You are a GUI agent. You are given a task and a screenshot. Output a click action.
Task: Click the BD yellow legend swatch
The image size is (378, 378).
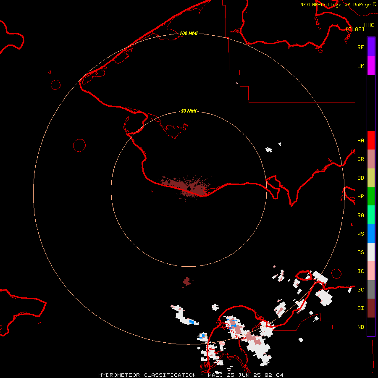click(x=371, y=178)
